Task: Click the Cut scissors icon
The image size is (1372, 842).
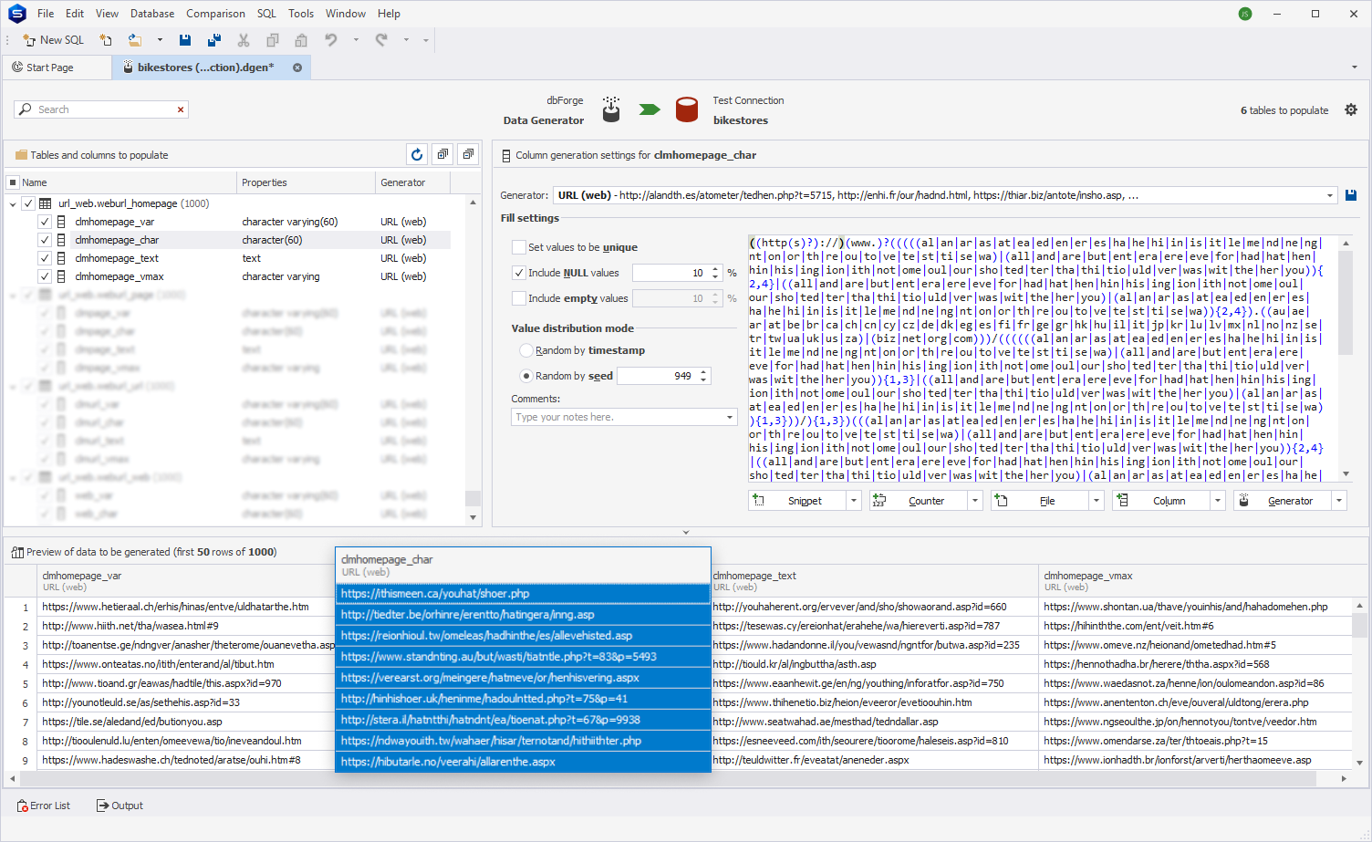Action: coord(244,40)
